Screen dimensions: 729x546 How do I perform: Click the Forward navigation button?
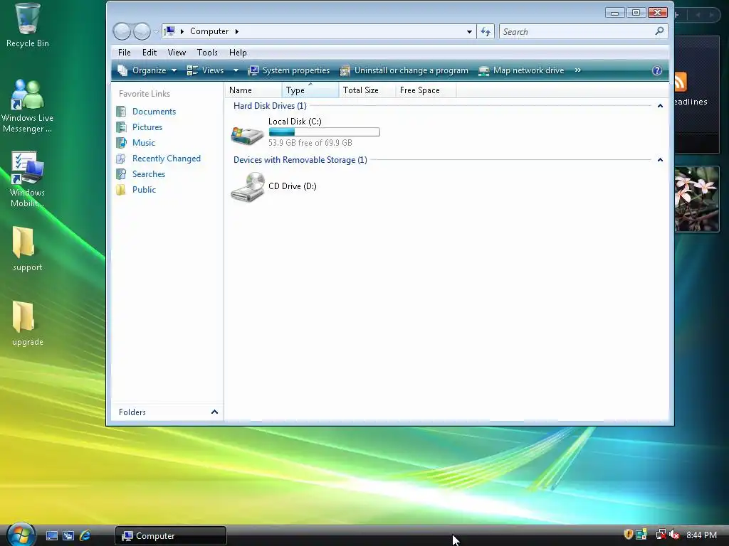pos(142,31)
